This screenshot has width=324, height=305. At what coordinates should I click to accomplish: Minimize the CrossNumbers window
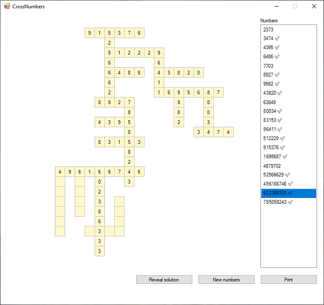point(277,6)
